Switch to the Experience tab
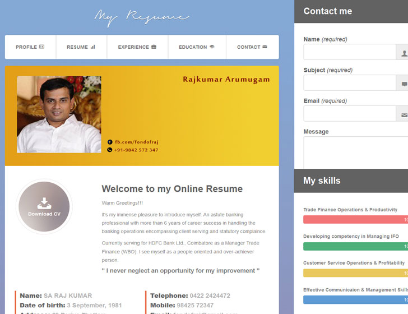The image size is (408, 314). pos(137,47)
